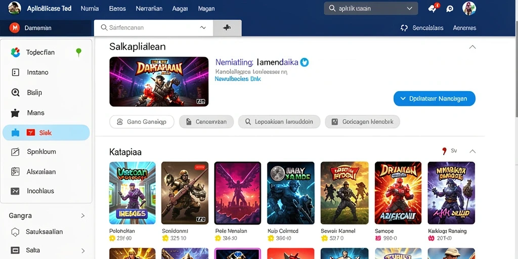518x259 pixels.
Task: Select the Bislip sidebar search icon
Action: click(15, 93)
